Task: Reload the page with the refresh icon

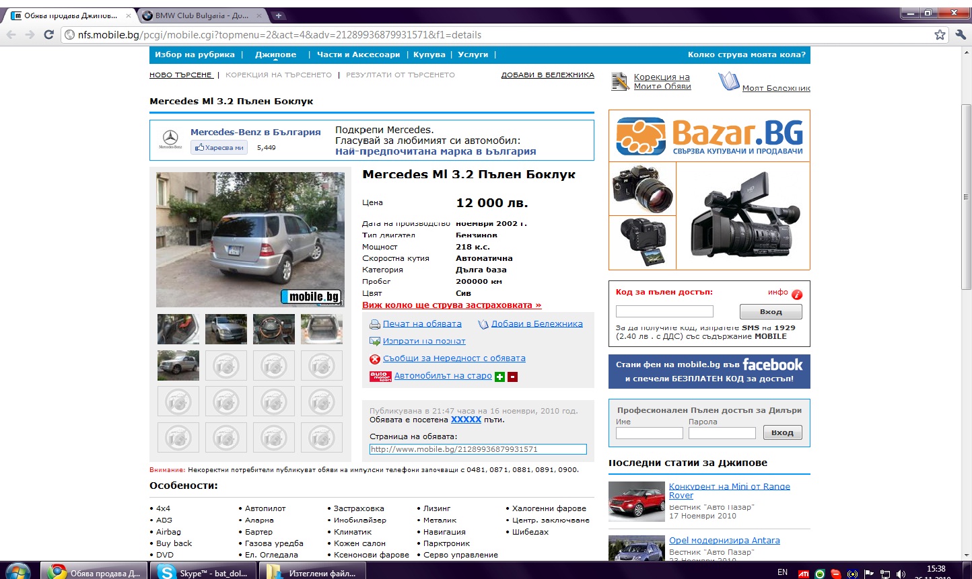Action: (48, 35)
